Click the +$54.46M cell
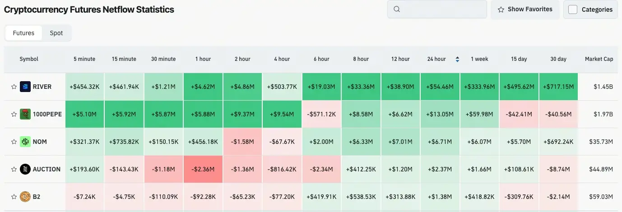This screenshot has width=622, height=212. point(440,87)
